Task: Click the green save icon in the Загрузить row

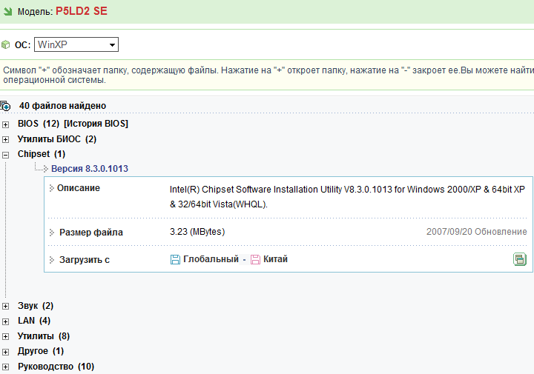Action: click(520, 259)
